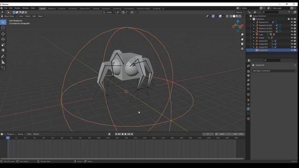Select the Cursor tool
This screenshot has width=299, height=168.
[x=3, y=28]
